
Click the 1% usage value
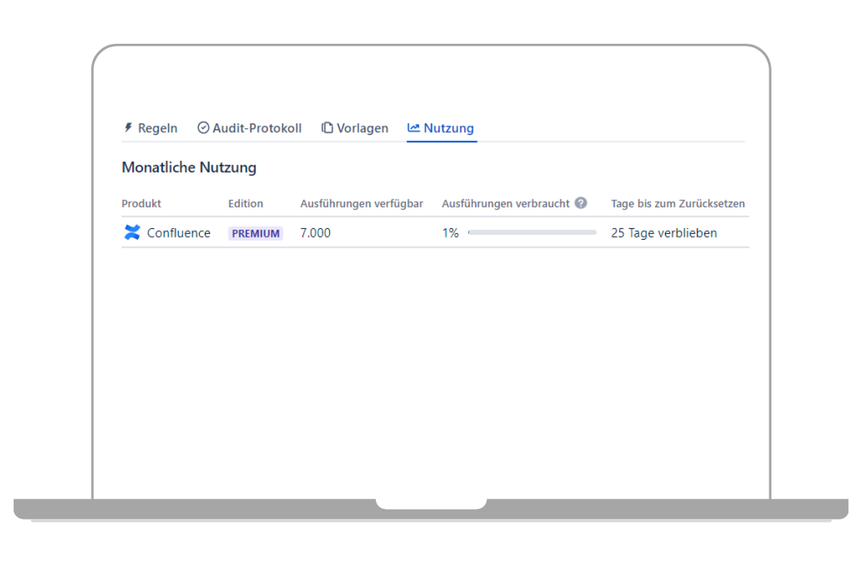450,233
